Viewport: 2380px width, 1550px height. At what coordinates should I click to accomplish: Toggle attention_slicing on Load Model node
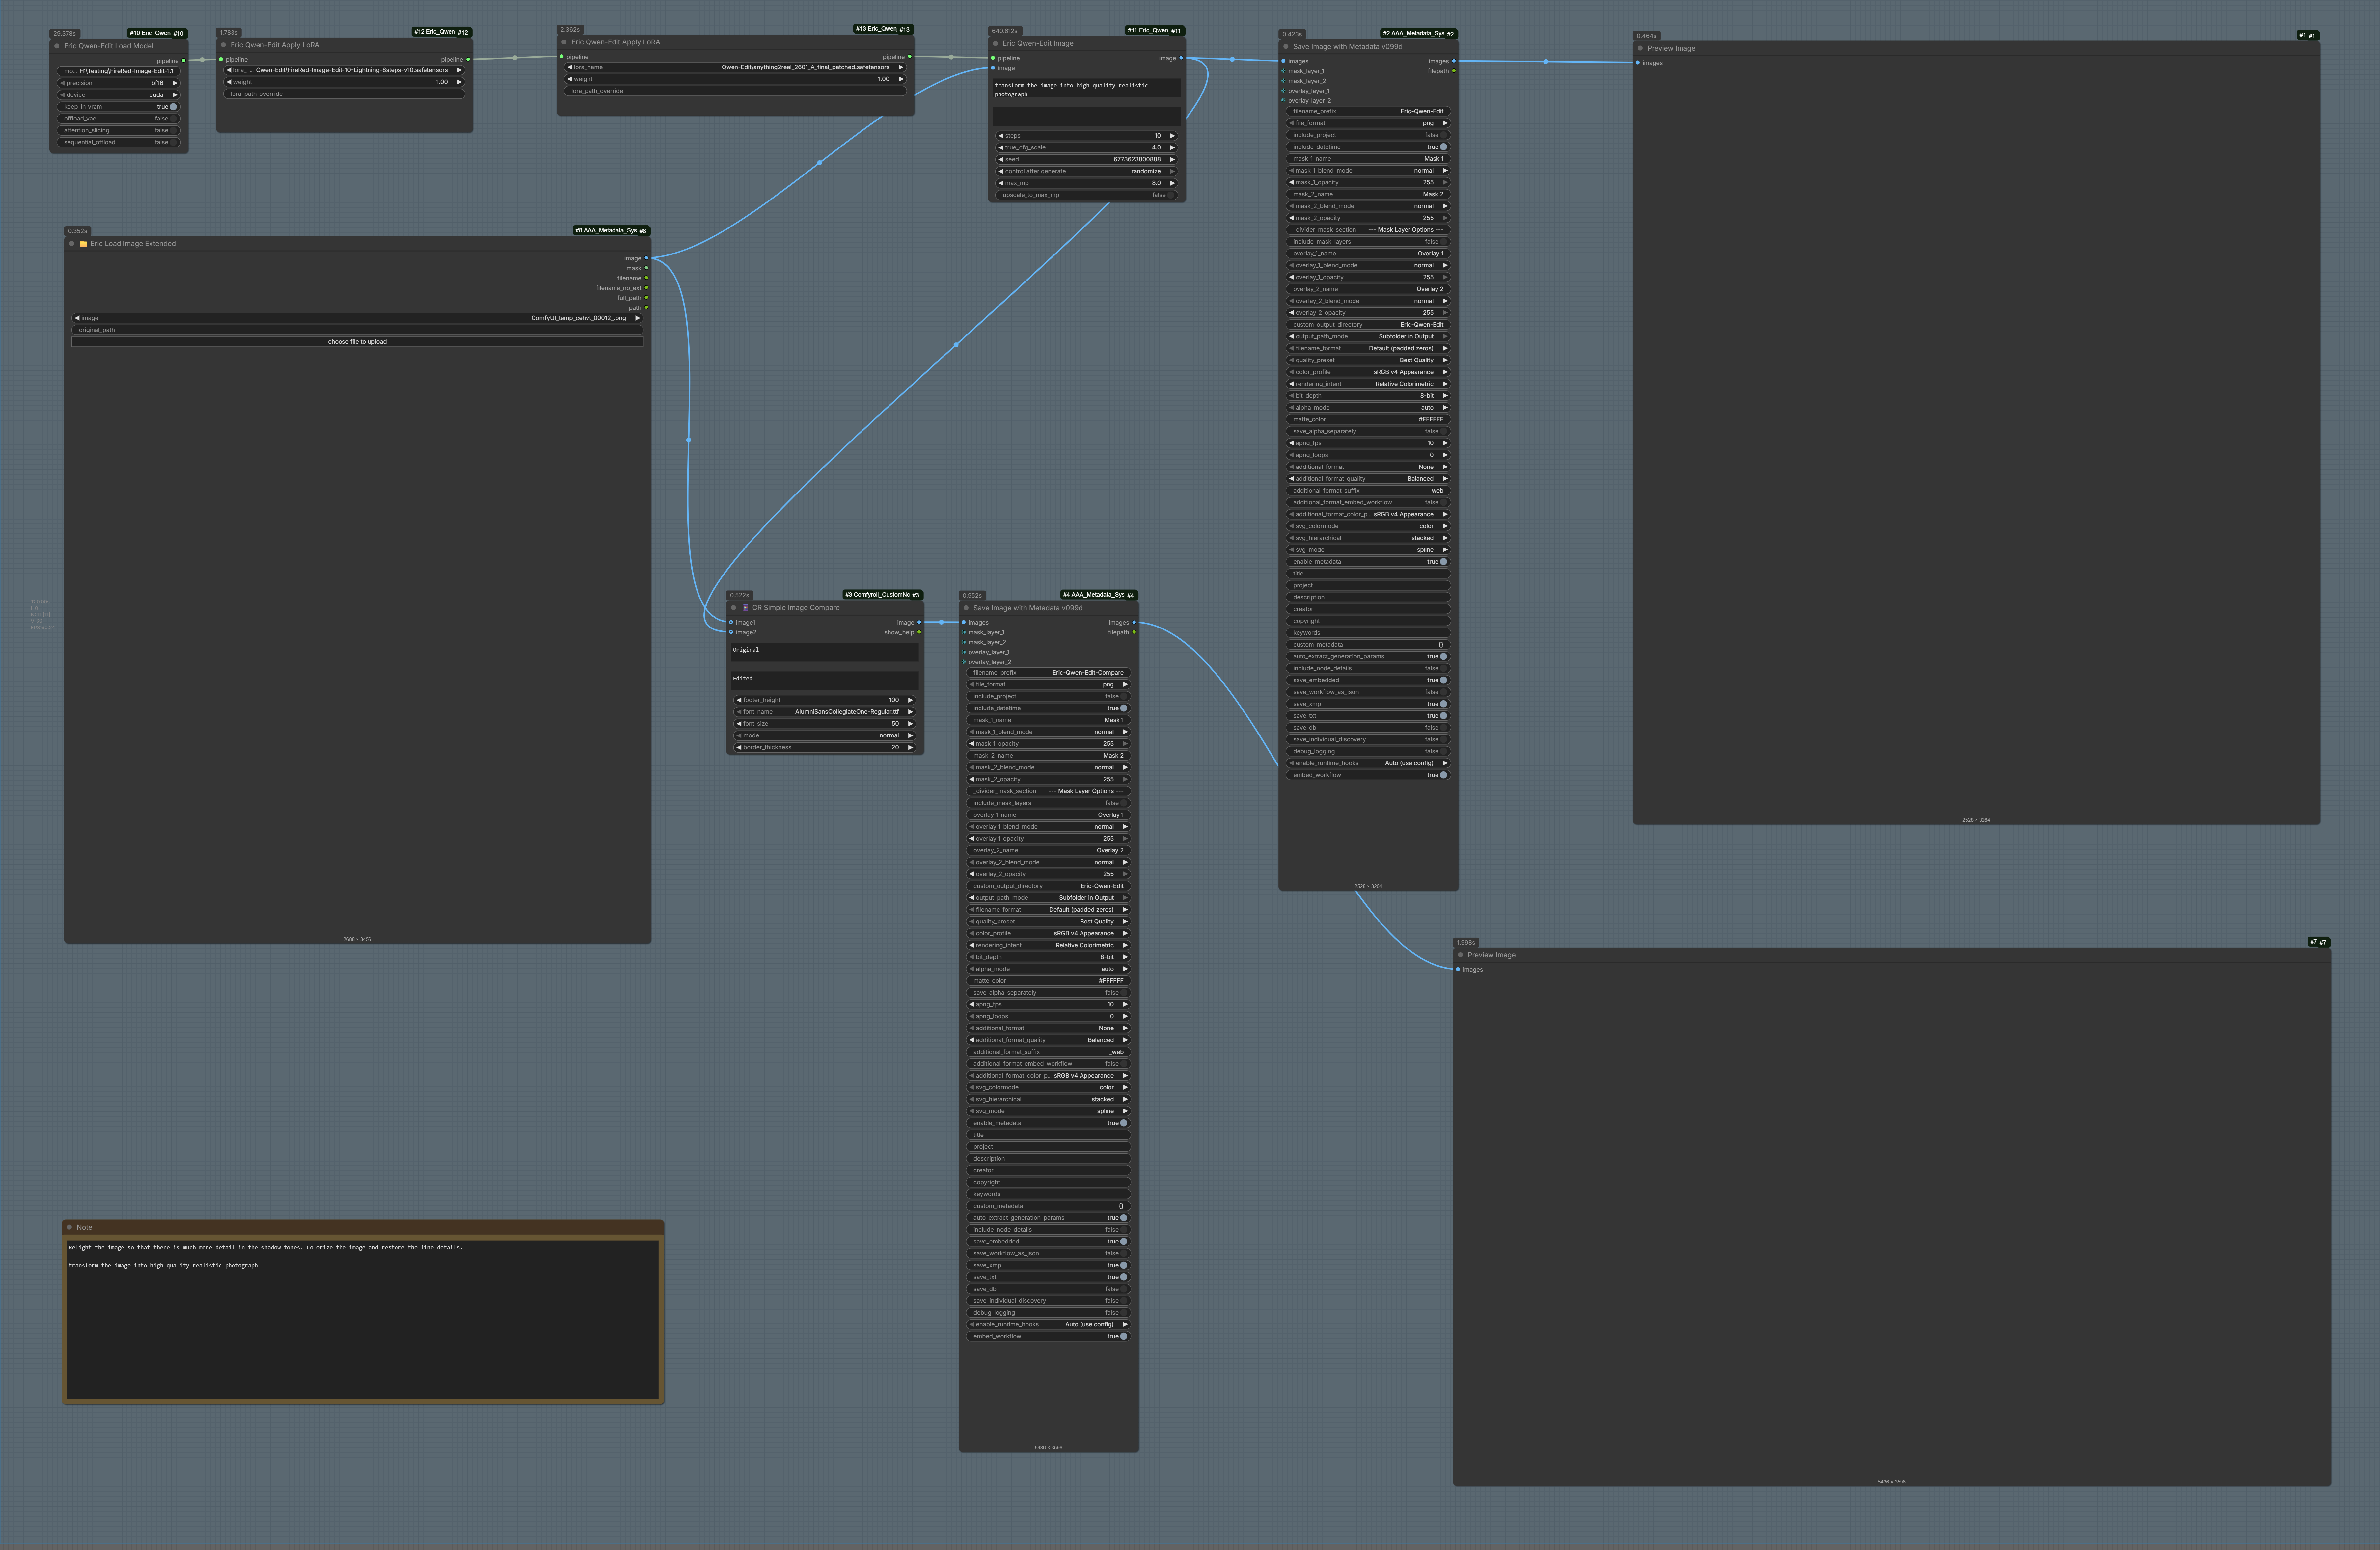click(119, 131)
